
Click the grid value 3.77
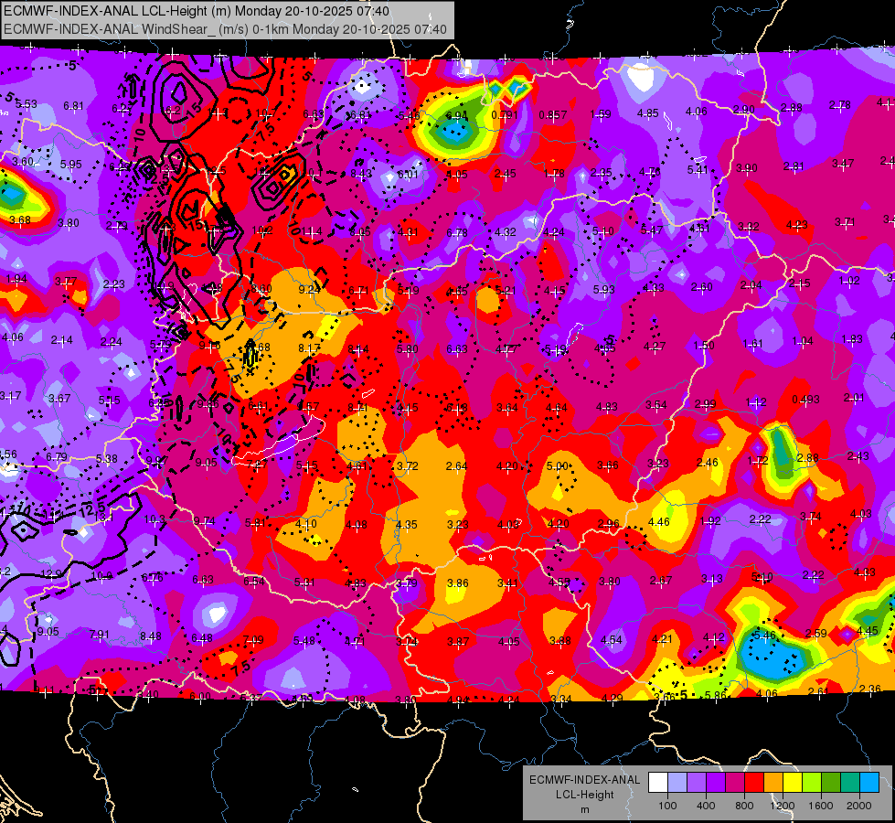[66, 282]
